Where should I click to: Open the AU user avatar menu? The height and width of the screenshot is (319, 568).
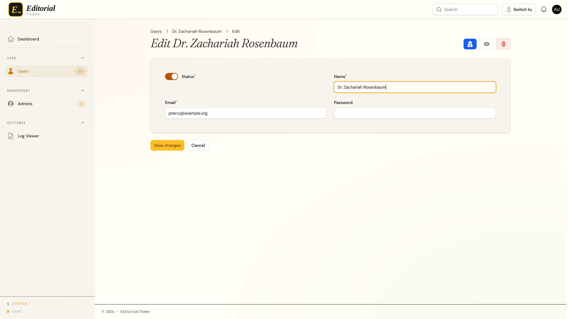557,9
